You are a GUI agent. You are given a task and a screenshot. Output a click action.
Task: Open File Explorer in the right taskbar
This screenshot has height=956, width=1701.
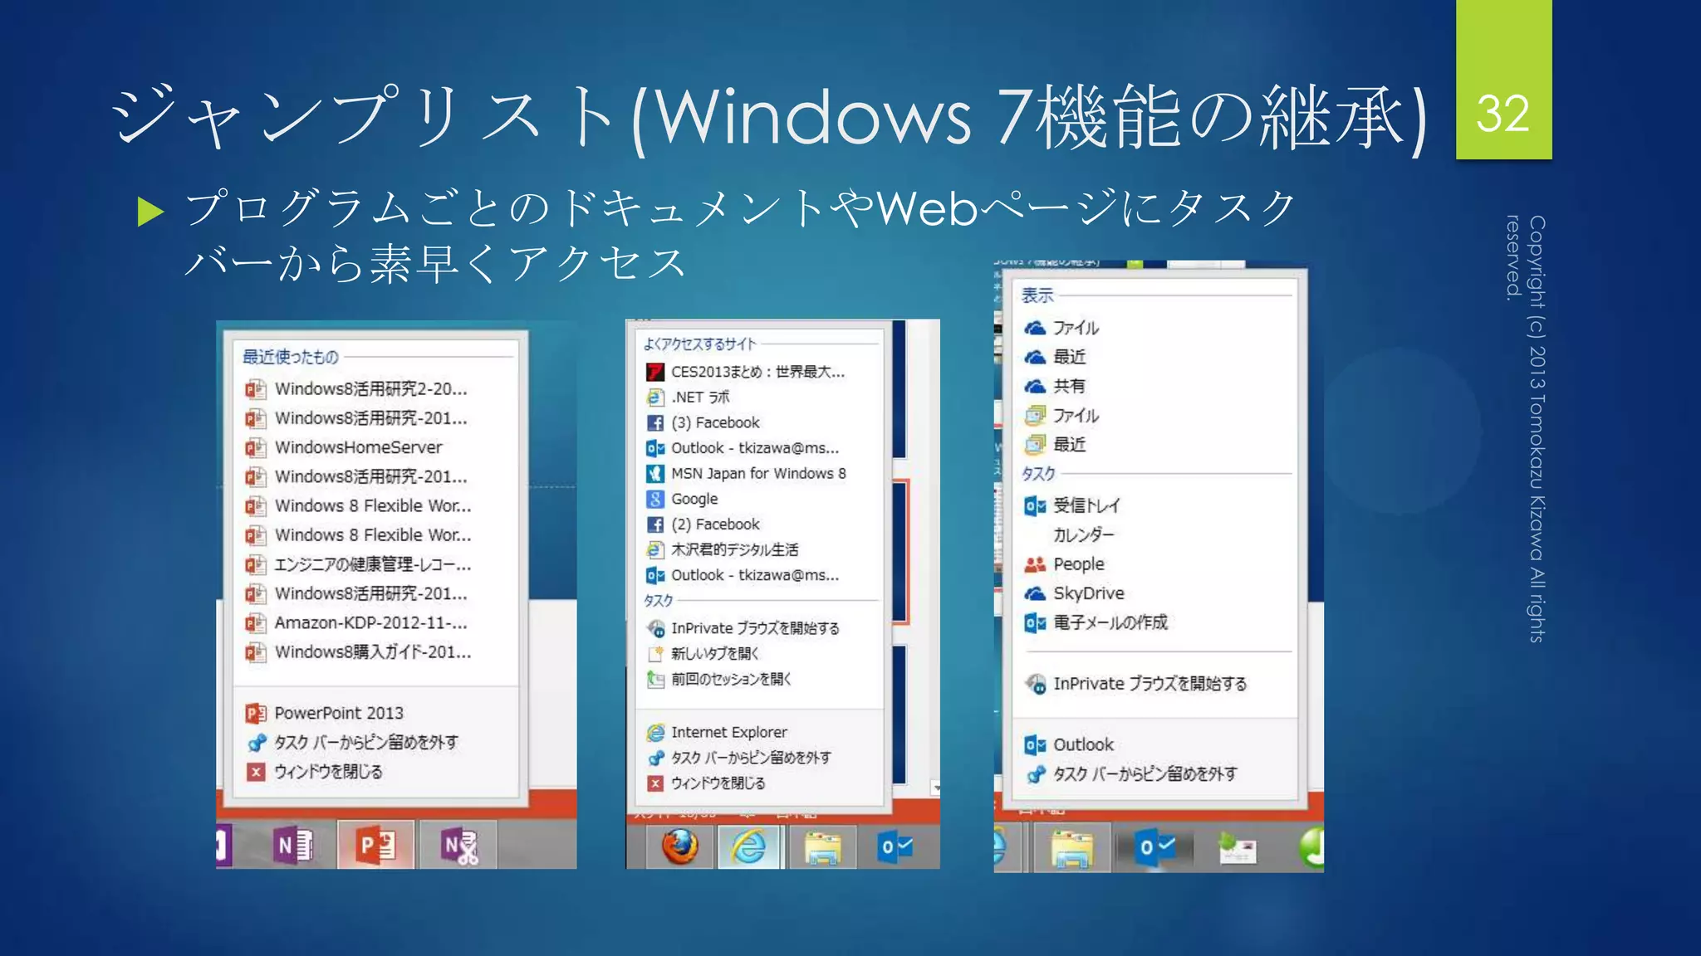[x=1072, y=848]
